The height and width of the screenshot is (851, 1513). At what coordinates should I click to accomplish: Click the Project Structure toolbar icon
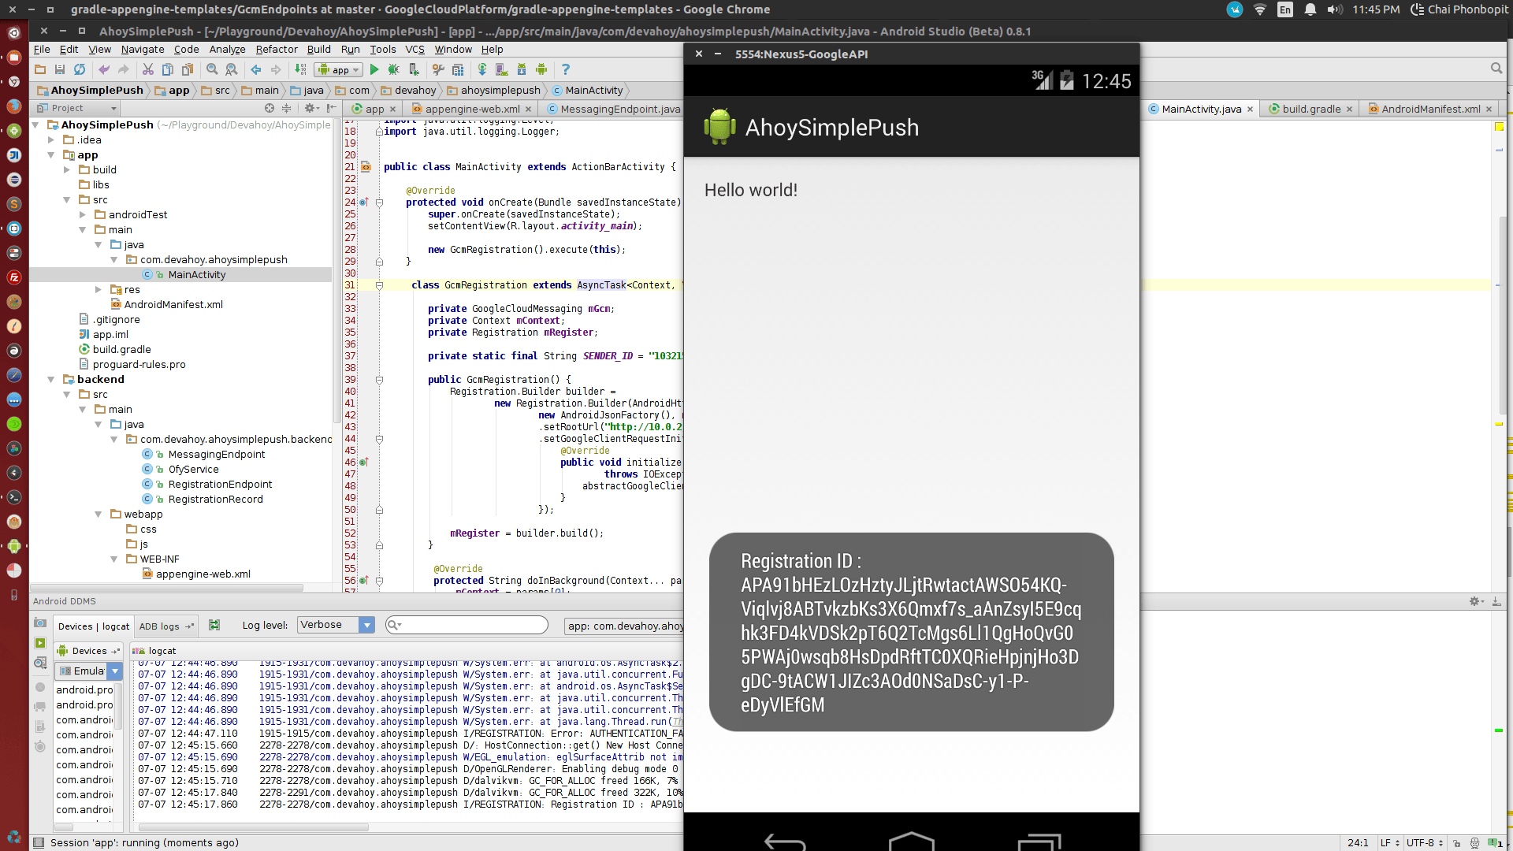(457, 69)
